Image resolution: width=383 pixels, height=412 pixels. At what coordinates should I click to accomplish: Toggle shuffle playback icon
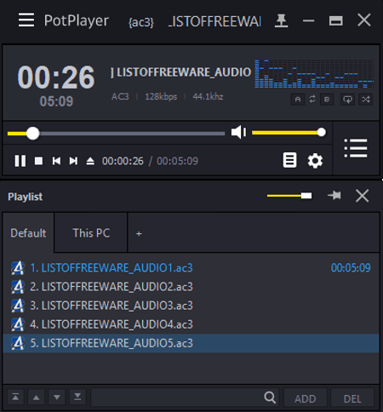tap(366, 100)
